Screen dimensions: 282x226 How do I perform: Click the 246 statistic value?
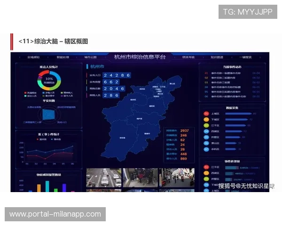(184, 135)
